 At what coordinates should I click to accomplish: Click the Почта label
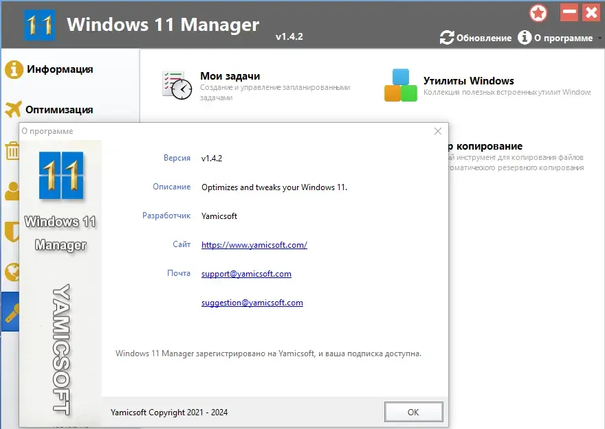179,273
